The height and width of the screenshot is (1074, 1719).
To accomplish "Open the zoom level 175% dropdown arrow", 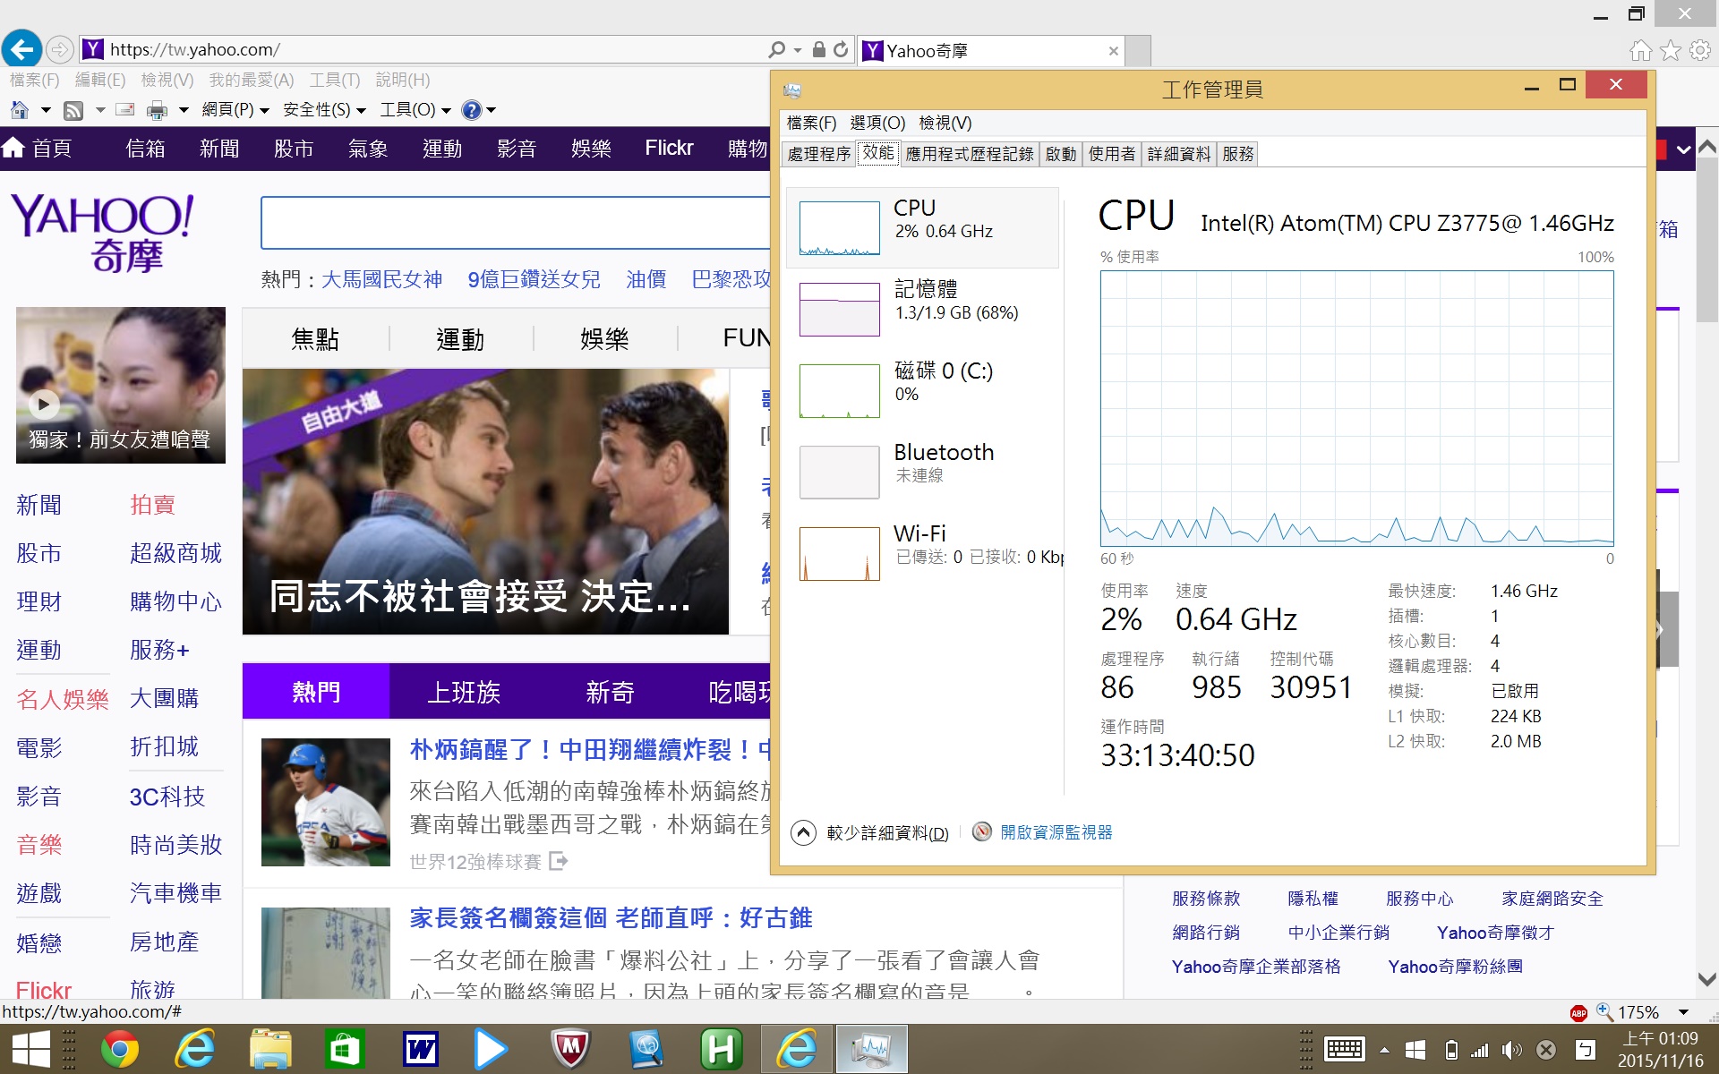I will click(x=1683, y=1012).
